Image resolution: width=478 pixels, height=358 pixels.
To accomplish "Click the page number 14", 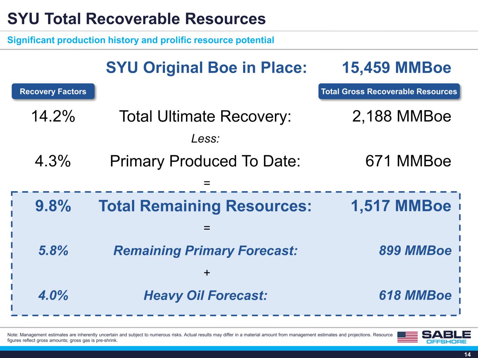I will click(x=467, y=354).
